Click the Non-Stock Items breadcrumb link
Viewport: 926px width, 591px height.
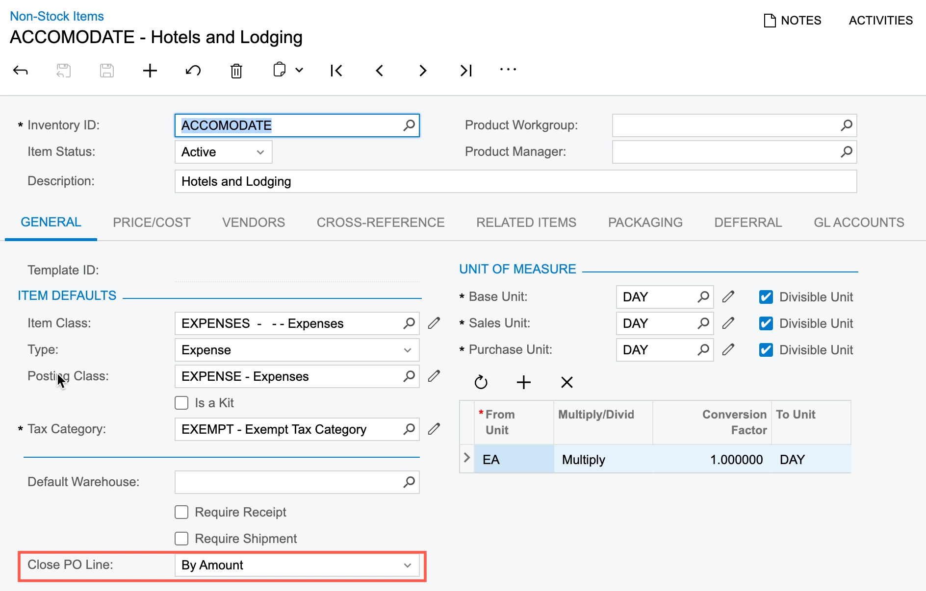(57, 16)
